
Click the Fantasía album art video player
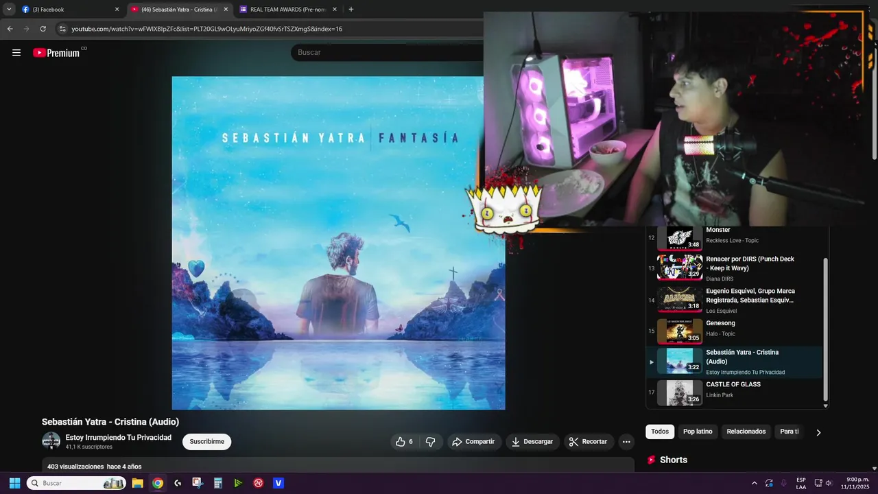(338, 243)
